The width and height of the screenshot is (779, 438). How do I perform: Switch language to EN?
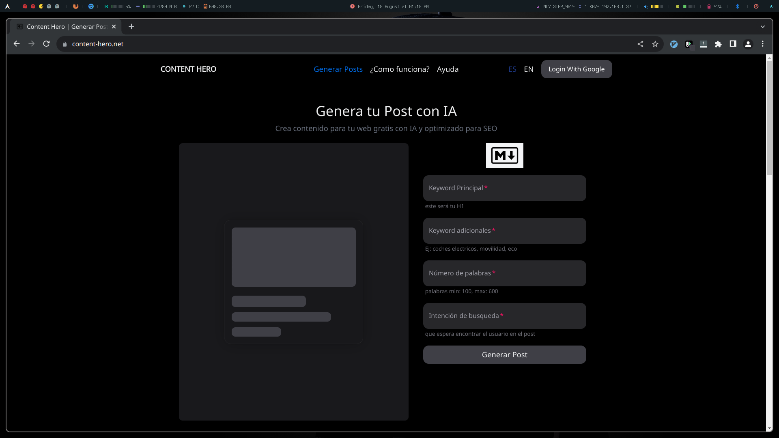coord(529,69)
